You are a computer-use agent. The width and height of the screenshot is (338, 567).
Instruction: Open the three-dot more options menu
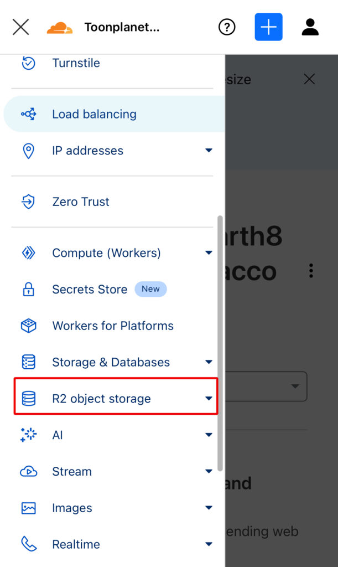[x=311, y=271]
